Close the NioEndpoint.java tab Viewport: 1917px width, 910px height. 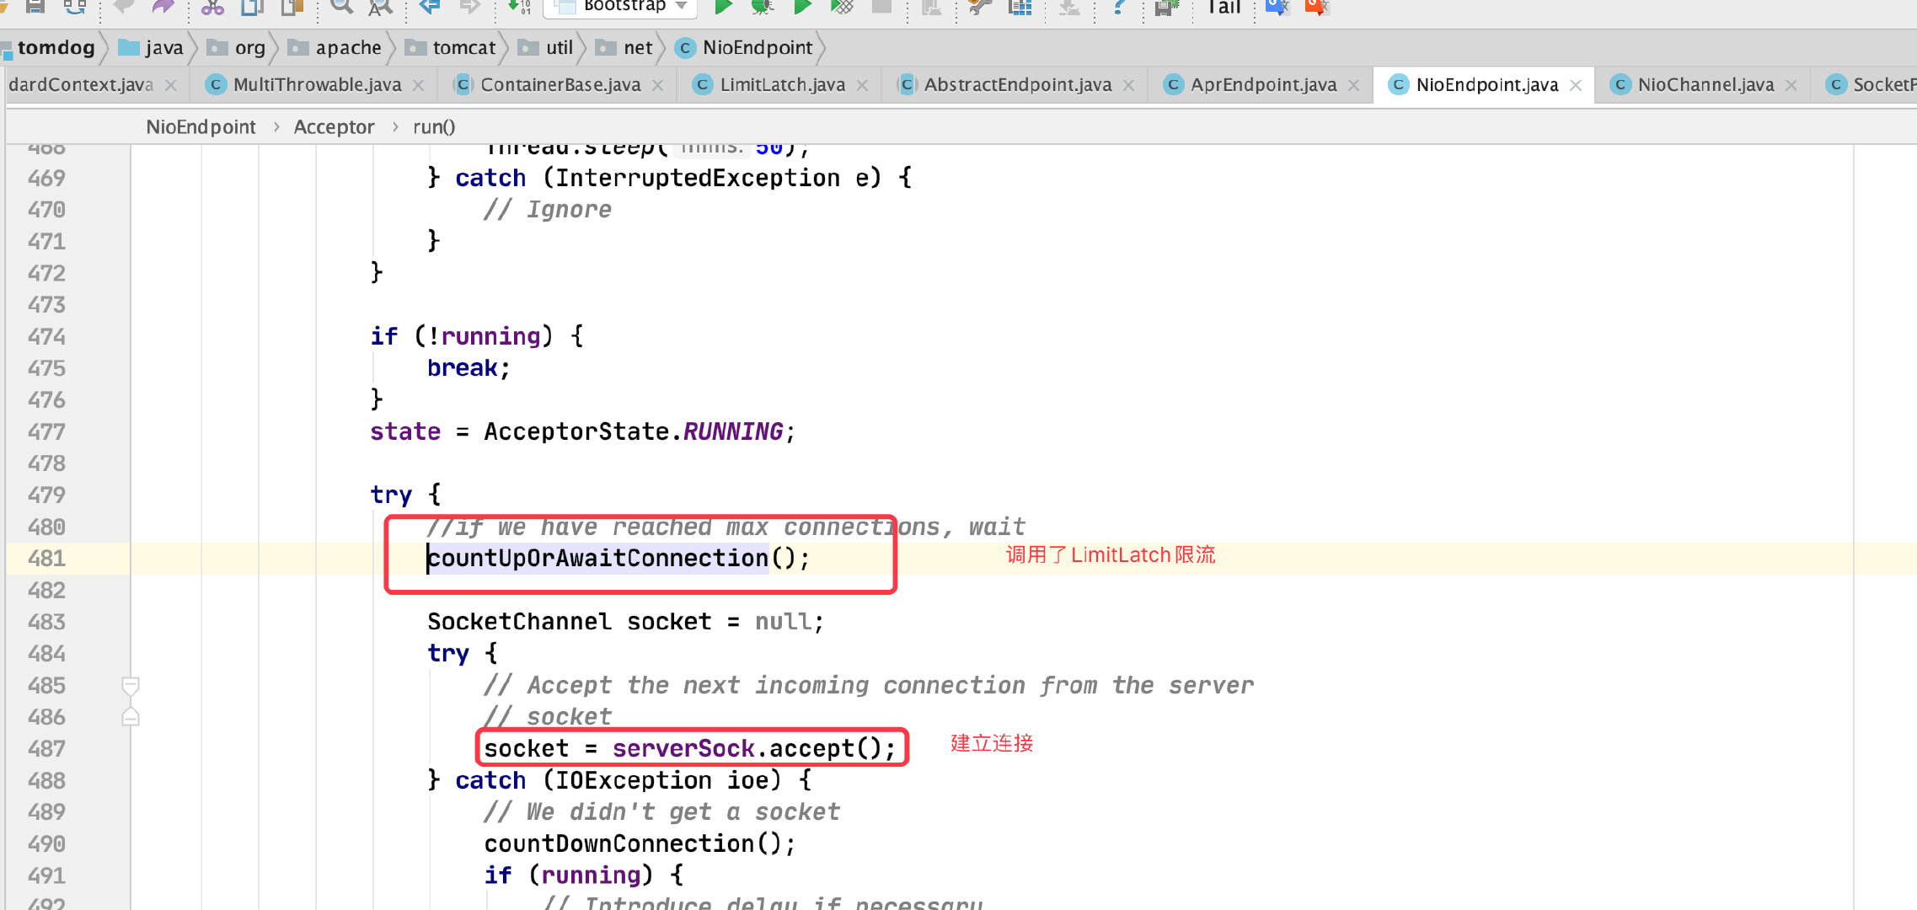click(x=1576, y=85)
